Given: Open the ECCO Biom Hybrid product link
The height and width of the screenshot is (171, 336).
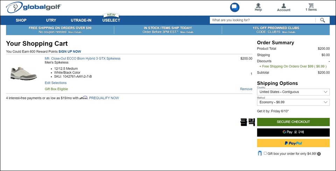Looking at the screenshot, I should click(x=83, y=58).
